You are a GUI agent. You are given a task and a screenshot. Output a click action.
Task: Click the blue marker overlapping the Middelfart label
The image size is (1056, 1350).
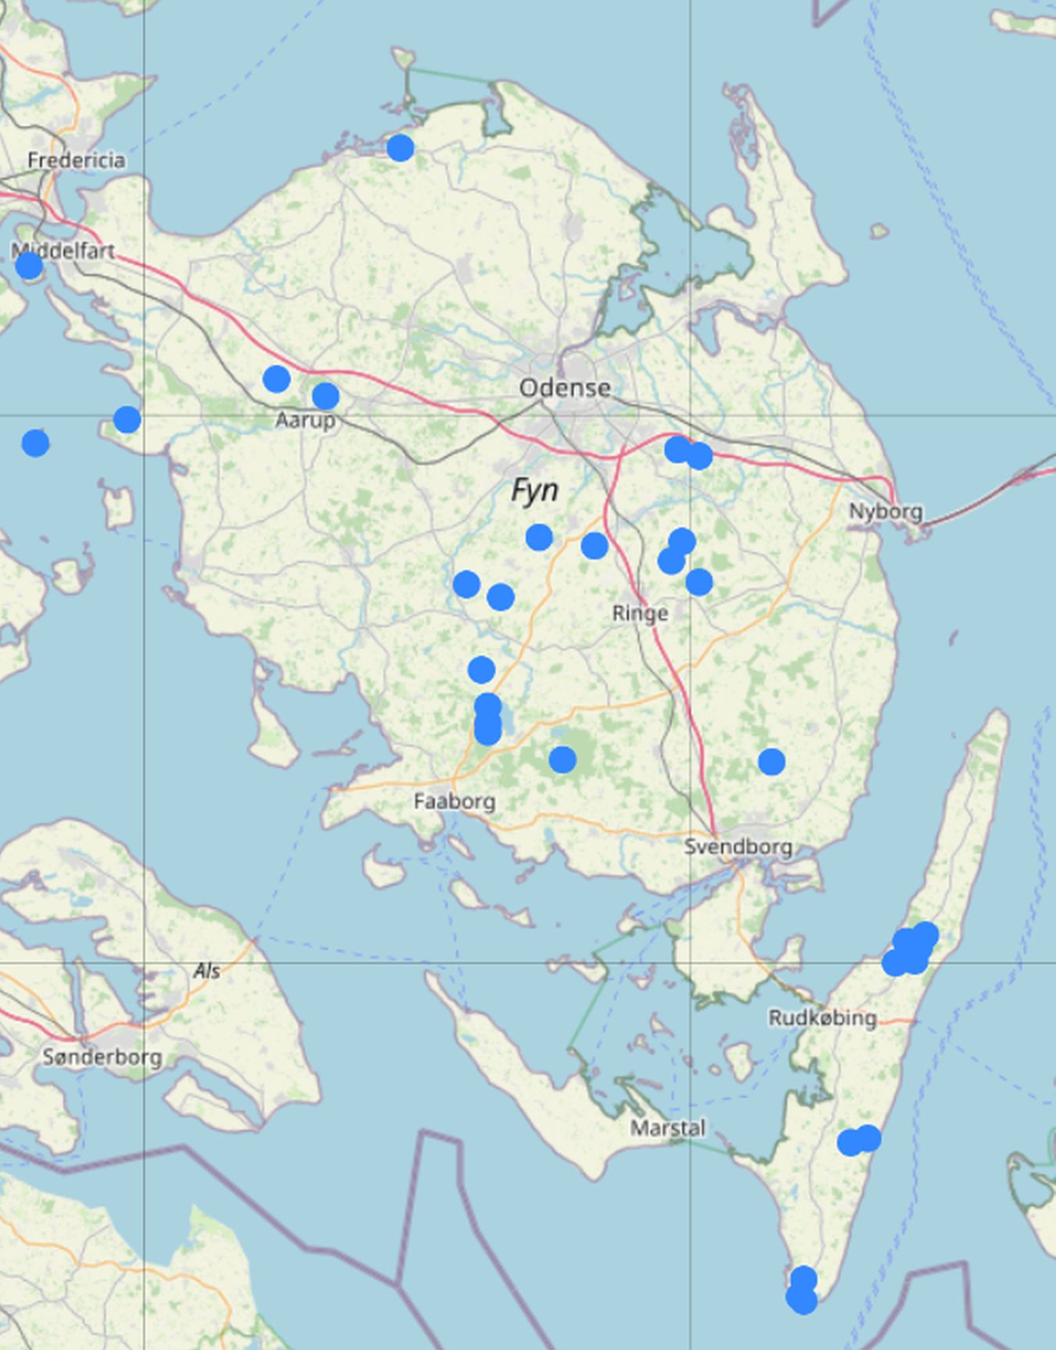pyautogui.click(x=29, y=266)
